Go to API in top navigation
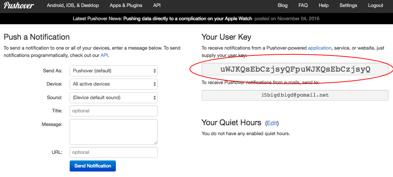 click(x=157, y=6)
